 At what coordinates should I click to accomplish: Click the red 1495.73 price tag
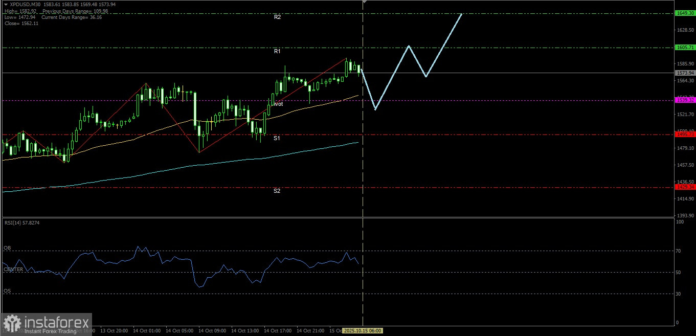685,135
